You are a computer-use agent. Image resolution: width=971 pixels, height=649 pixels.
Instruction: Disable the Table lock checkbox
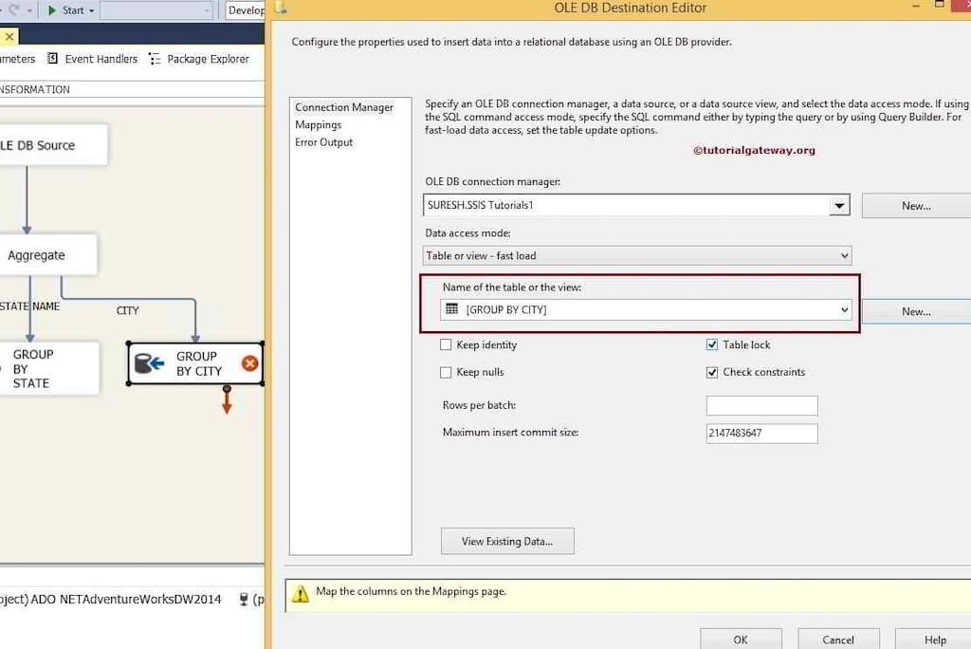[712, 344]
